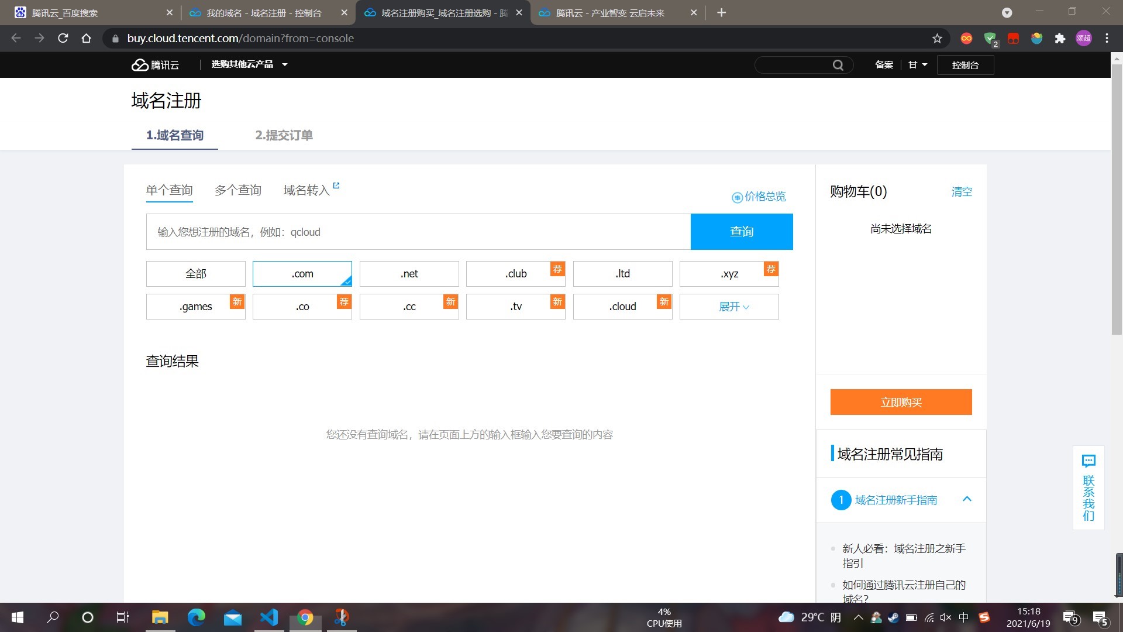Screen dimensions: 1123x632
Task: Open Windows Start menu
Action: (18, 617)
